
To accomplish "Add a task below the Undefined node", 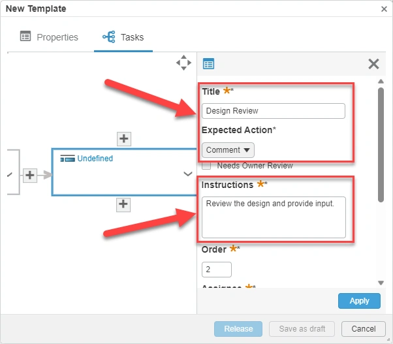I will click(124, 204).
